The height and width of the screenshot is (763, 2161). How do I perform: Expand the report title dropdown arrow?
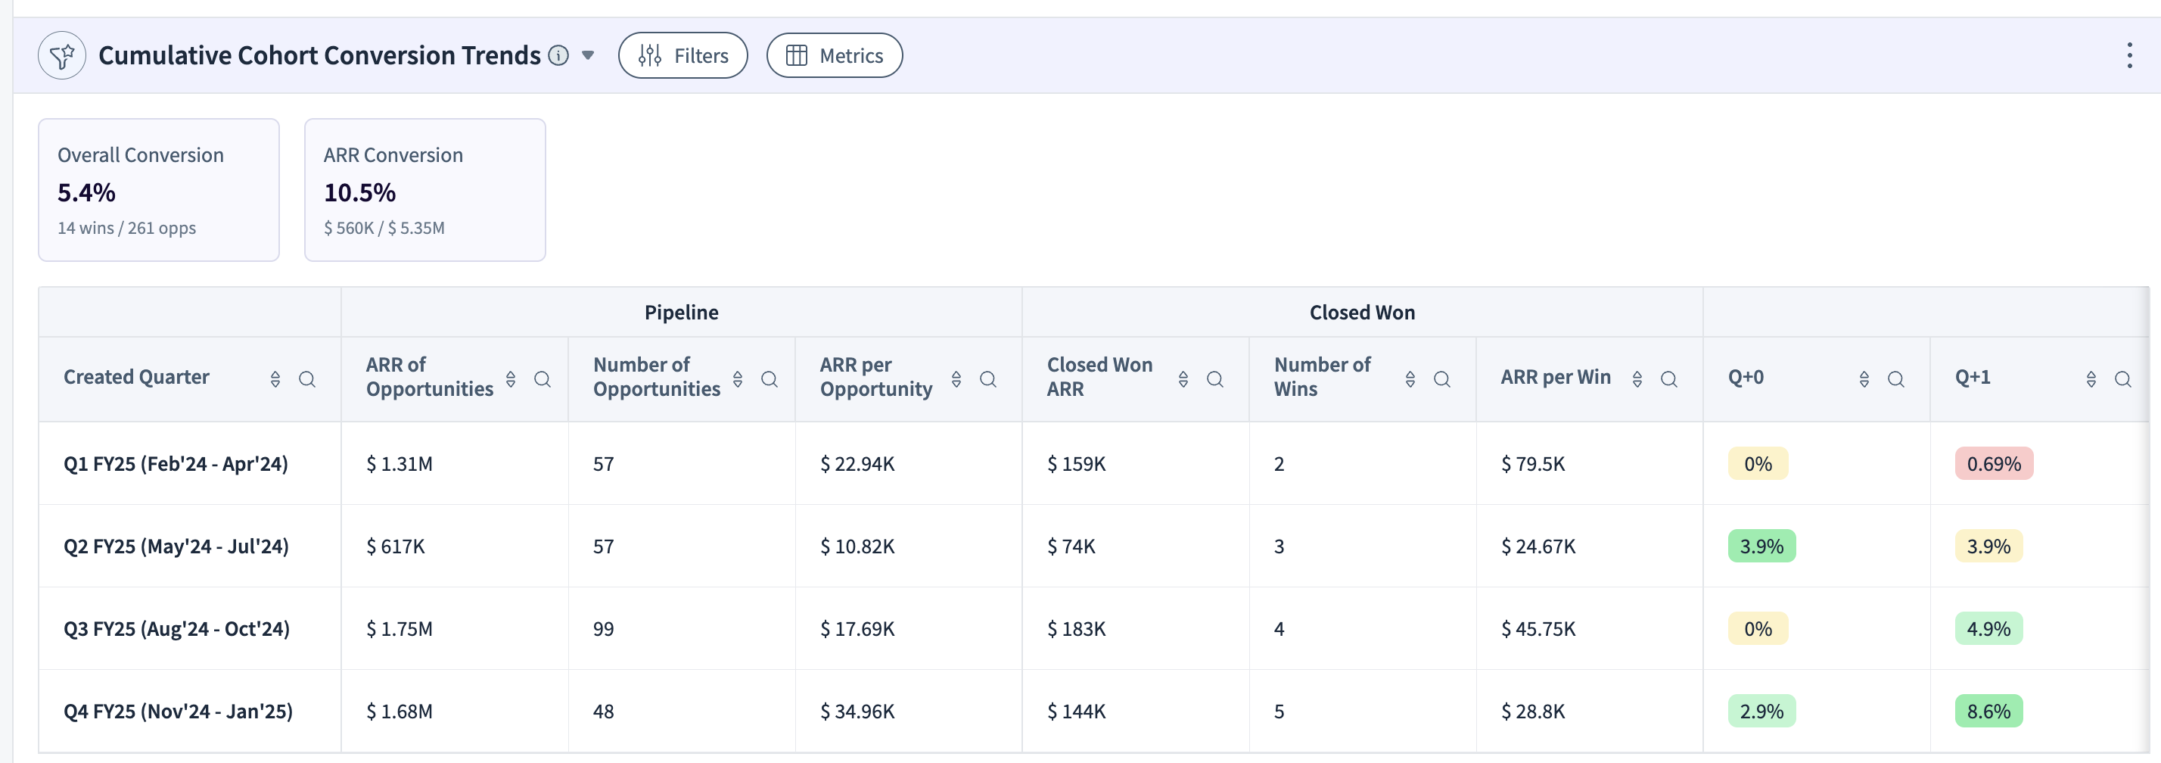coord(588,55)
